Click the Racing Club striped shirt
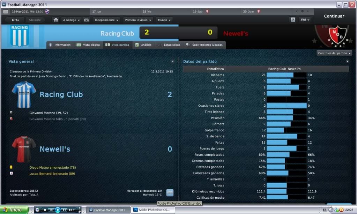Image resolution: width=357 pixels, height=214 pixels. click(x=24, y=94)
